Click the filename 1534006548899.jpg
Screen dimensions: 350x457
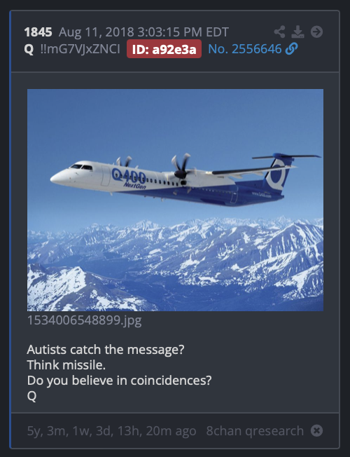pos(85,320)
